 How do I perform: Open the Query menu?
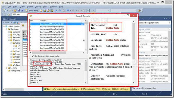tap(22, 7)
